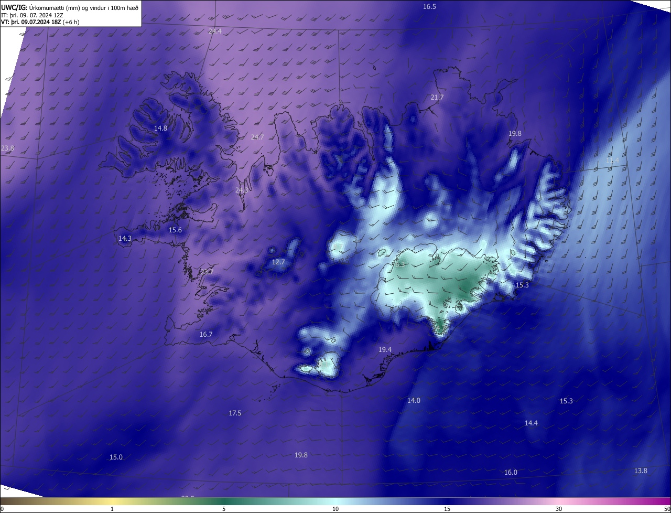This screenshot has width=671, height=513.
Task: Click the 'IT: þri. 09. 07. 2024 12Z' line
Action: point(32,15)
